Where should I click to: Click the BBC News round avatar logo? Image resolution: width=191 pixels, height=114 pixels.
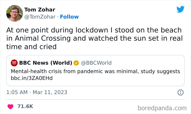[14, 63]
